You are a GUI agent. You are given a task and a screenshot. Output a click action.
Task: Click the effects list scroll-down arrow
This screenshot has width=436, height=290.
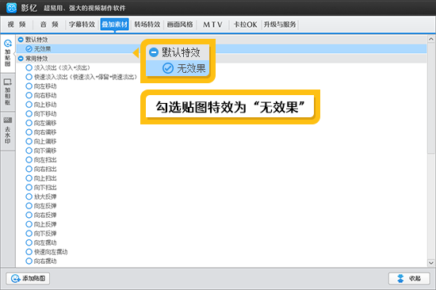coord(431,262)
